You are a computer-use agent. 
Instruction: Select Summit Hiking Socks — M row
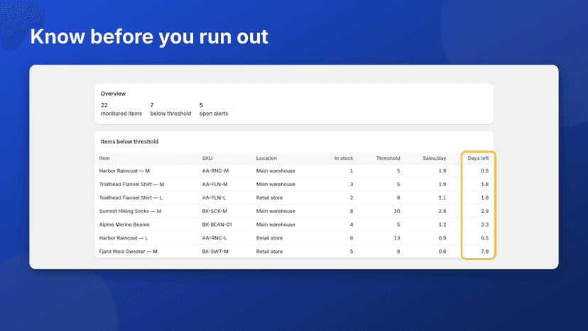[x=293, y=211]
